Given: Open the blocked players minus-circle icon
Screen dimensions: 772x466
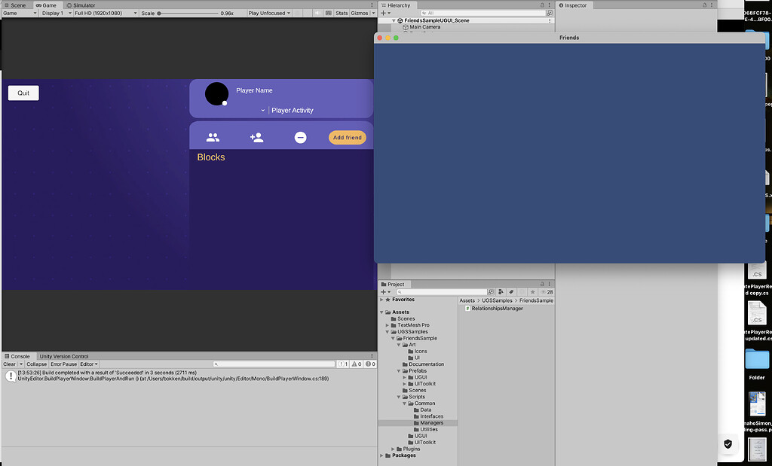Looking at the screenshot, I should click(x=300, y=136).
